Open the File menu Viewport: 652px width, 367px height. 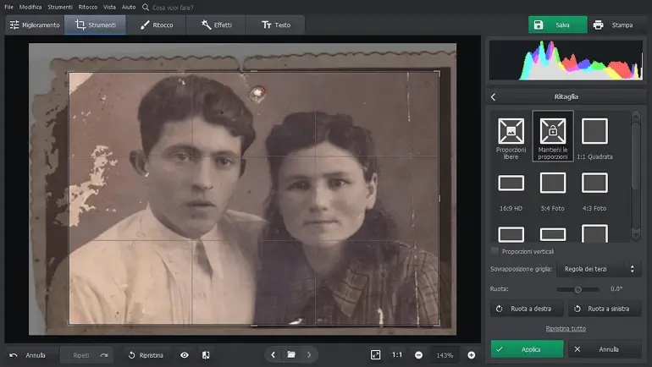pos(8,7)
